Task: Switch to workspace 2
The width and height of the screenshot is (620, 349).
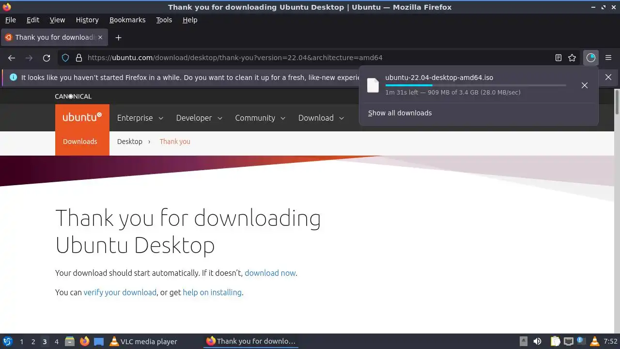Action: click(x=33, y=341)
